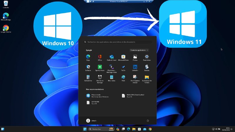Launch Office from the pinned apps
235x132 pixels.
coord(100,57)
